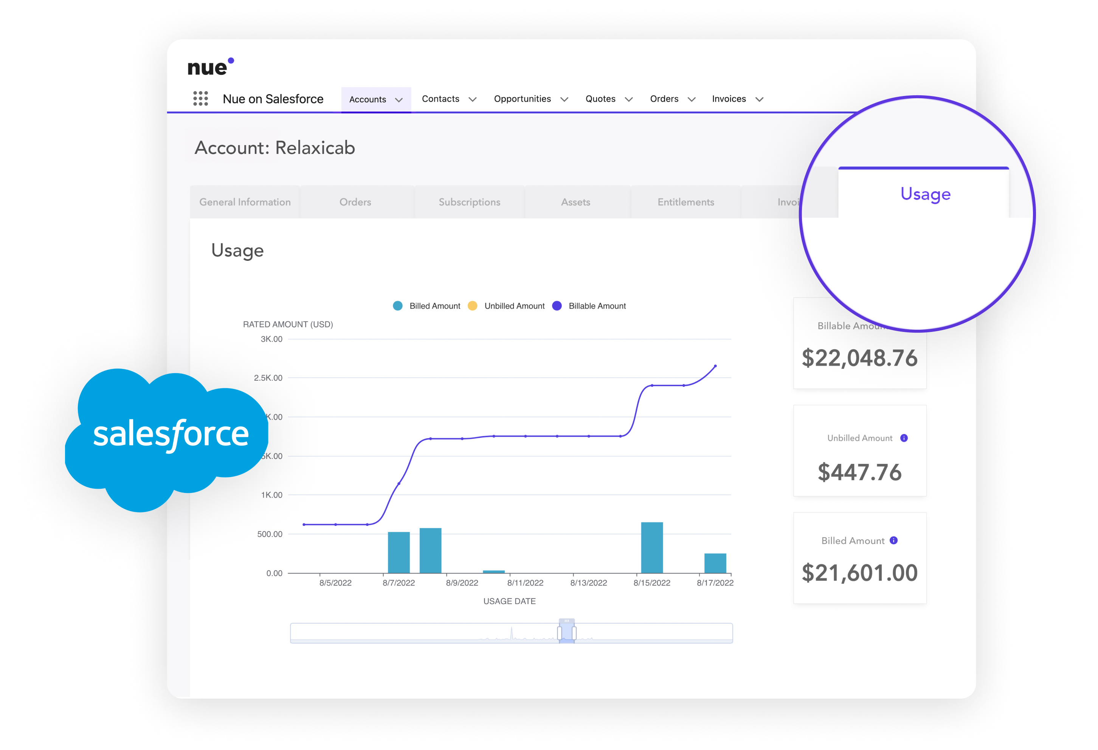Expand the Quotes dropdown chevron

pyautogui.click(x=629, y=99)
